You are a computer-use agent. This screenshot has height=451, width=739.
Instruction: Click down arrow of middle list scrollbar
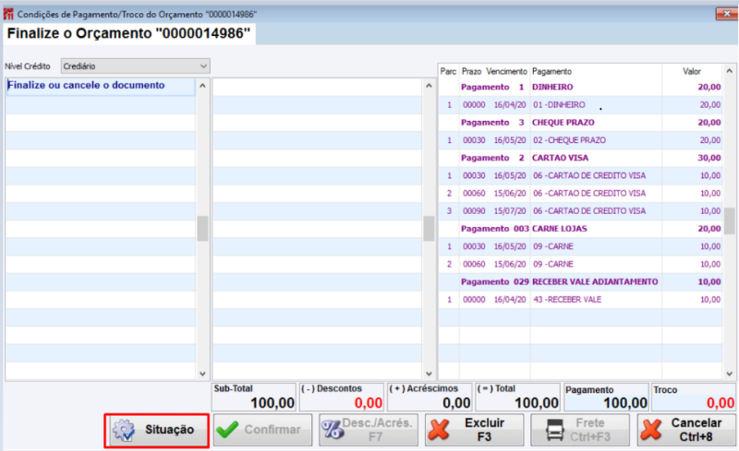[429, 374]
